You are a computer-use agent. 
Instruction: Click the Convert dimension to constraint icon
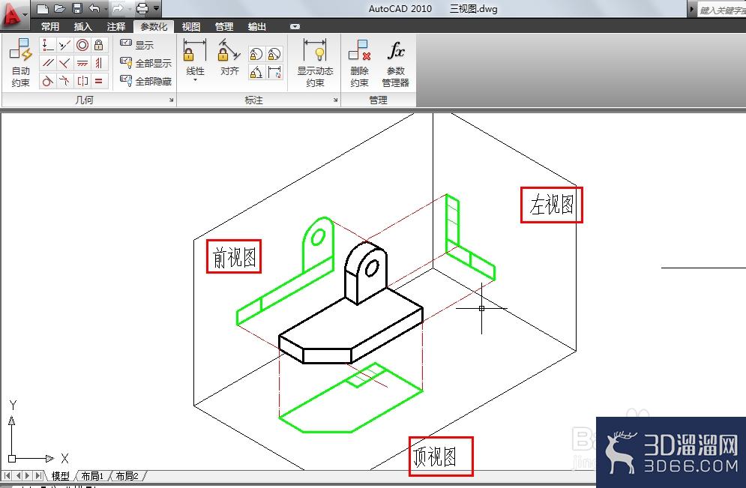(x=274, y=72)
